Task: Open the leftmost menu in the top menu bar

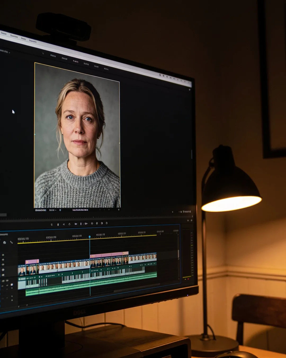Action: (x=3, y=33)
